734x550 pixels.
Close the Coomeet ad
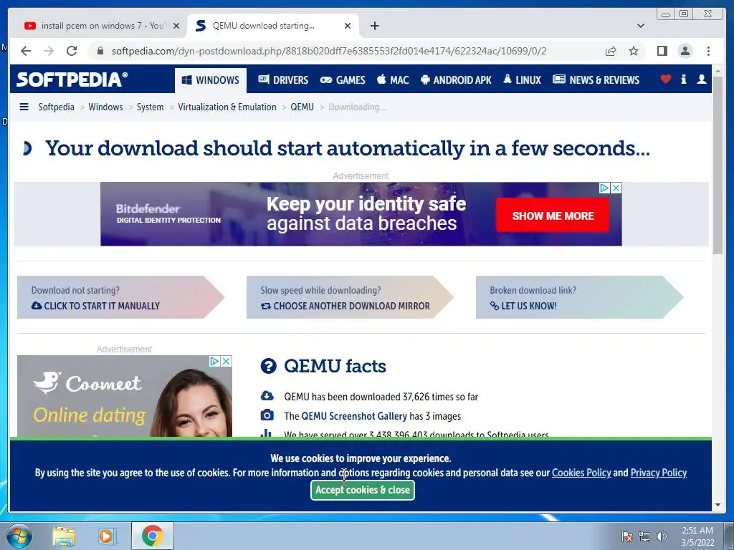point(226,361)
